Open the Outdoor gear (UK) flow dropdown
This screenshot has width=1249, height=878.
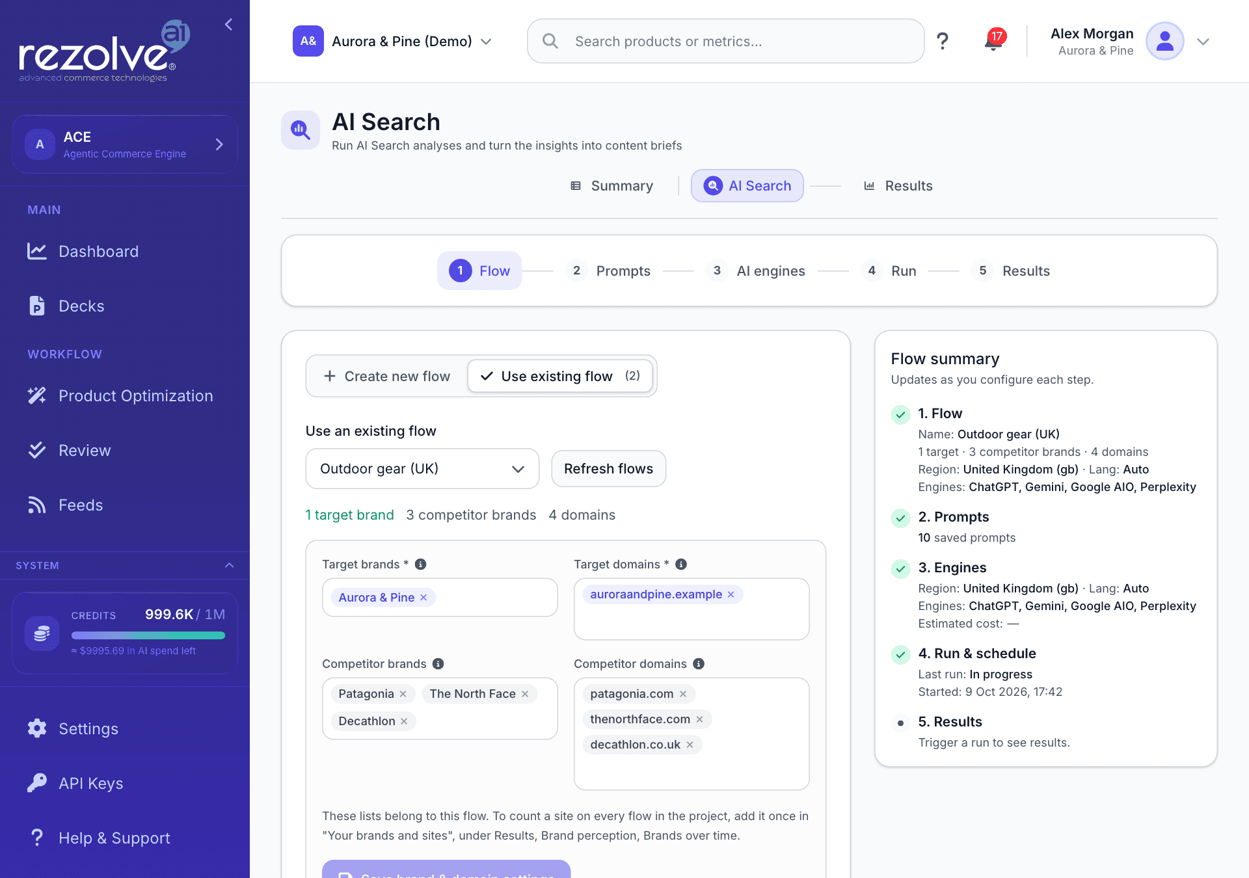pos(422,469)
